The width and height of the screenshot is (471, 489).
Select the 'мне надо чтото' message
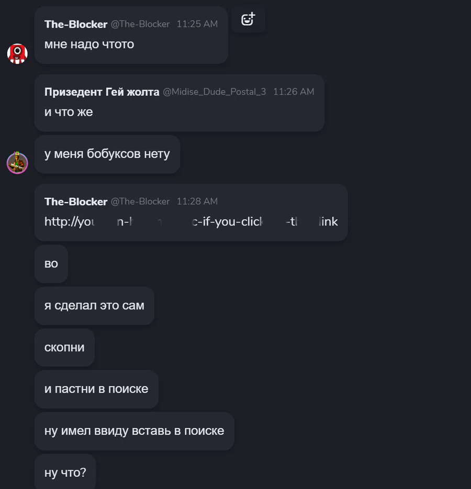pos(89,45)
